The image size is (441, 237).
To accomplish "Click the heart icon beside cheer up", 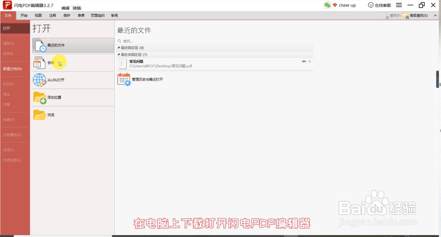I will 335,5.
